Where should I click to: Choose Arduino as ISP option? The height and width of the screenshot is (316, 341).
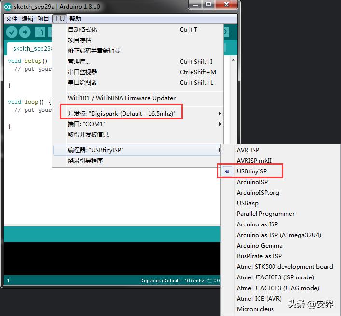pyautogui.click(x=280, y=224)
